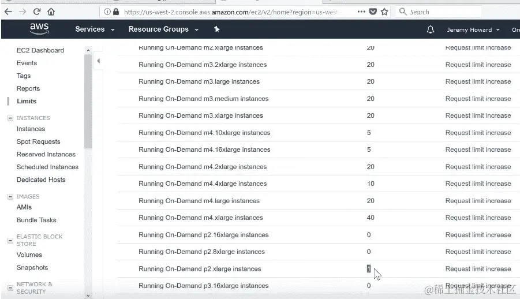
Task: Reload the page with the refresh icon
Action: coord(37,12)
